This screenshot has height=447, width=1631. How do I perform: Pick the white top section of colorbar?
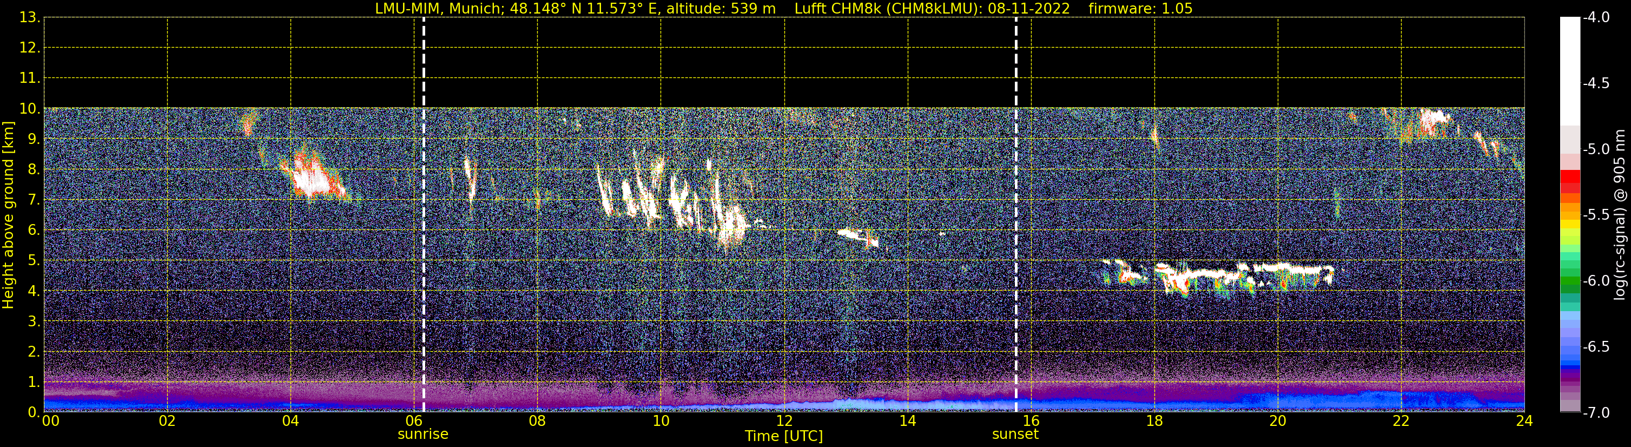tap(1569, 71)
